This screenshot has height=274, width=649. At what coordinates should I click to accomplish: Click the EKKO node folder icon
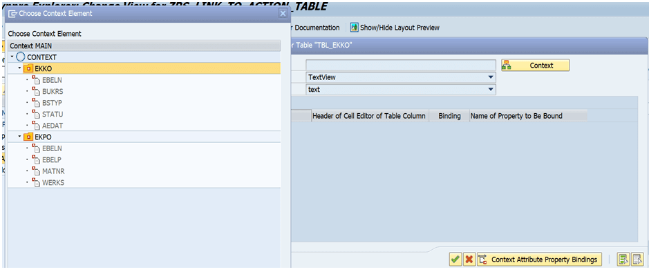[x=28, y=68]
